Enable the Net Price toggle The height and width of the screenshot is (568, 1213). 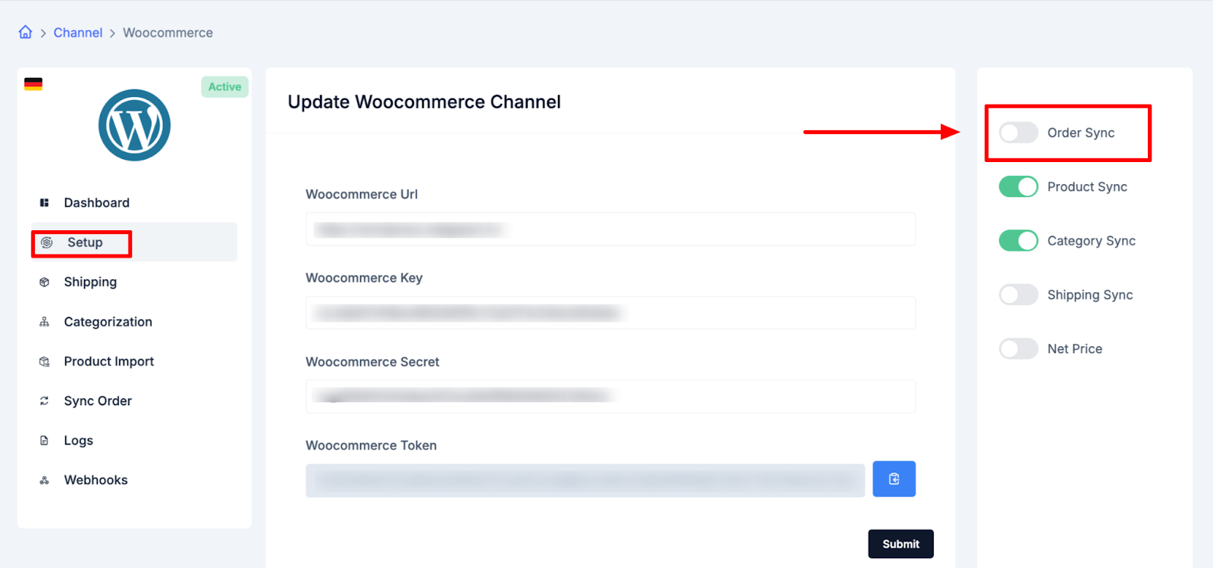coord(1018,348)
